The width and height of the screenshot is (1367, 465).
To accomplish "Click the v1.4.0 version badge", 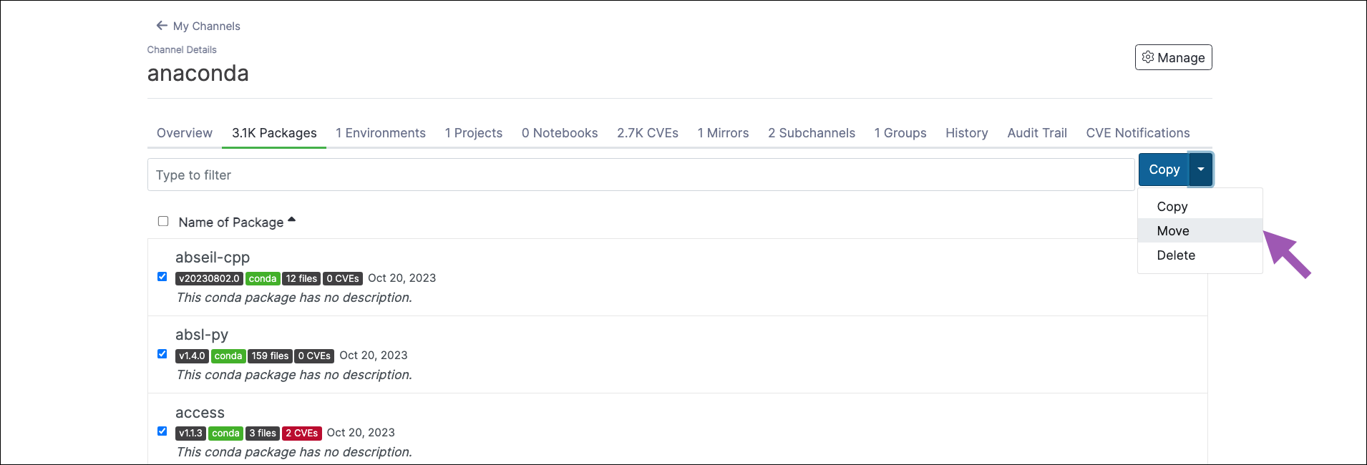I will pyautogui.click(x=193, y=356).
